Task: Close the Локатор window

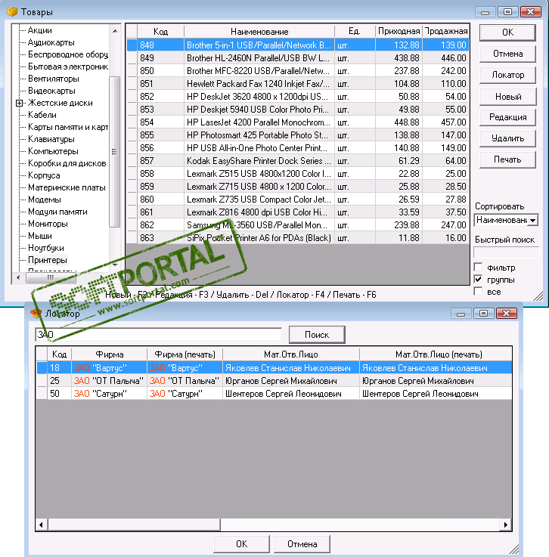Action: [x=507, y=314]
